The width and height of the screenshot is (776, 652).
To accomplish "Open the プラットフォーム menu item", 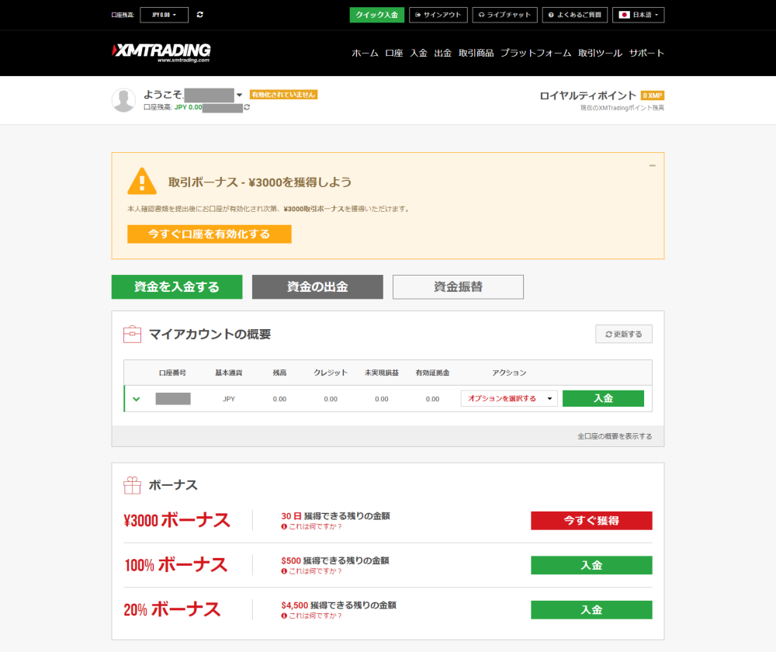I will (536, 53).
